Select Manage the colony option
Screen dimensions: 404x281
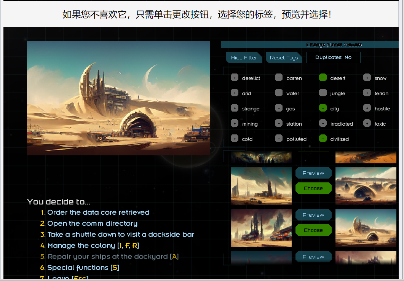93,246
